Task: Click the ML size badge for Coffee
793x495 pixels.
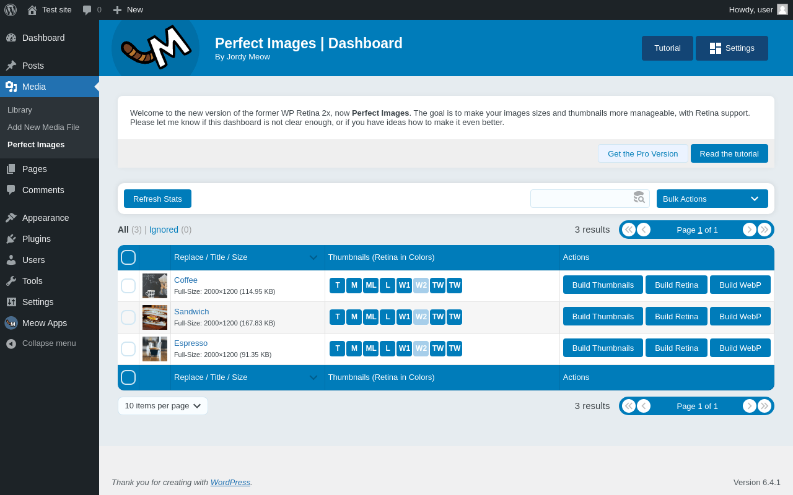Action: coord(371,285)
